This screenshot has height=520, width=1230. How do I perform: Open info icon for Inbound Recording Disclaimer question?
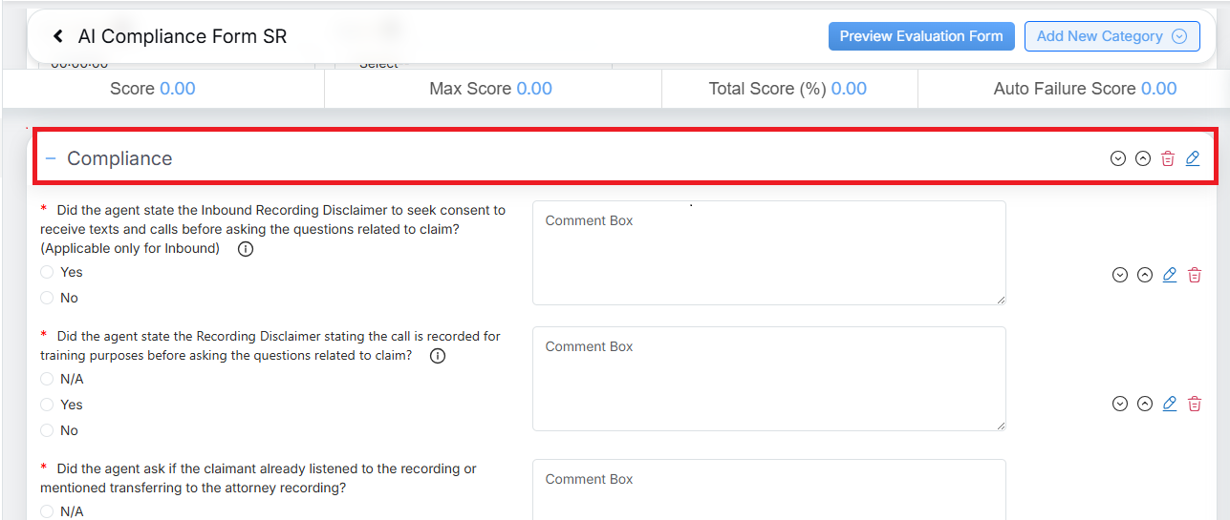(x=245, y=249)
